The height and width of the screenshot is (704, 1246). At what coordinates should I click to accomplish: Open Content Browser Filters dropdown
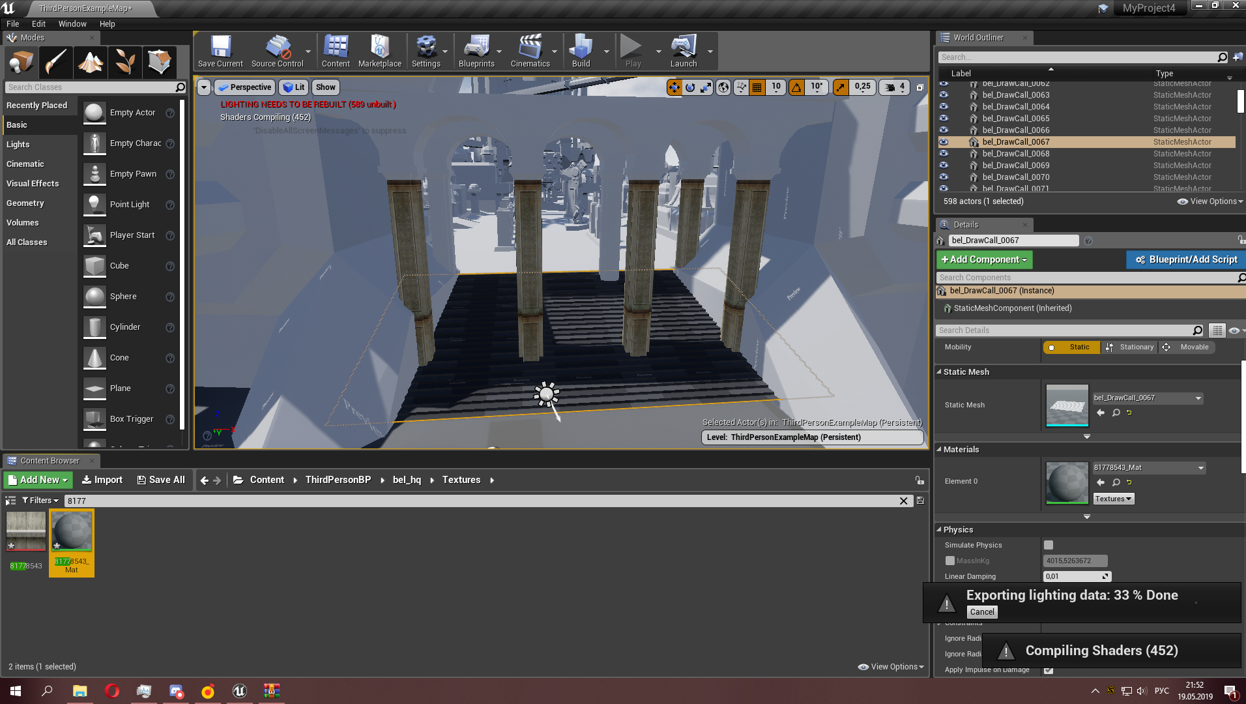(40, 501)
